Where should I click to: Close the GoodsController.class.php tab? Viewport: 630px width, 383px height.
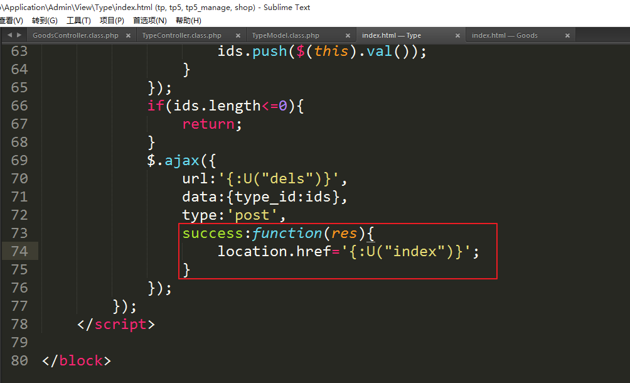pos(129,36)
